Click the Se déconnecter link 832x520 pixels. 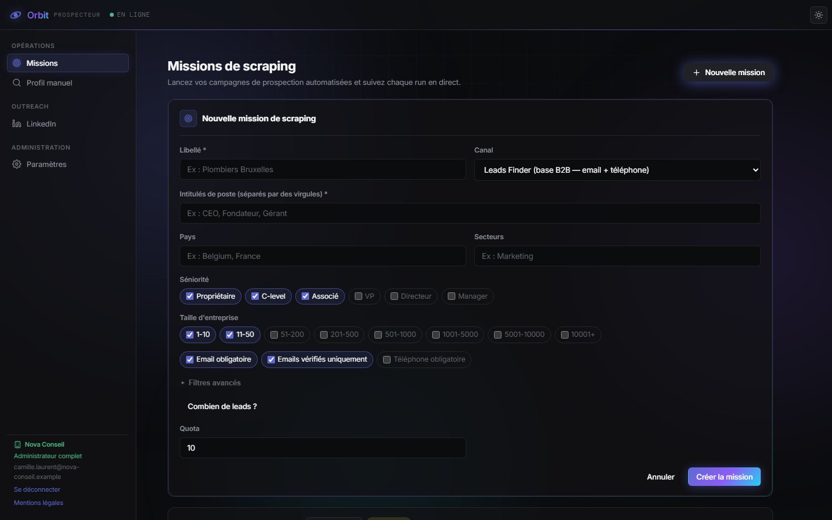(x=37, y=489)
